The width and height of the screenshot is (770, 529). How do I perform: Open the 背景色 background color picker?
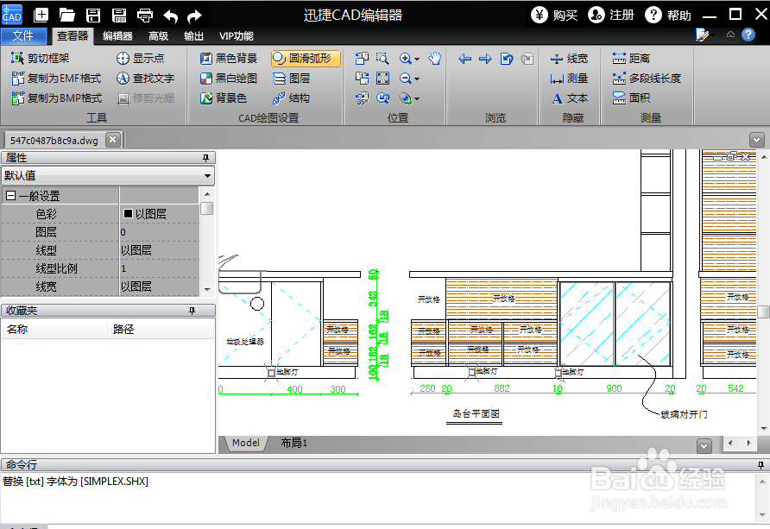224,98
